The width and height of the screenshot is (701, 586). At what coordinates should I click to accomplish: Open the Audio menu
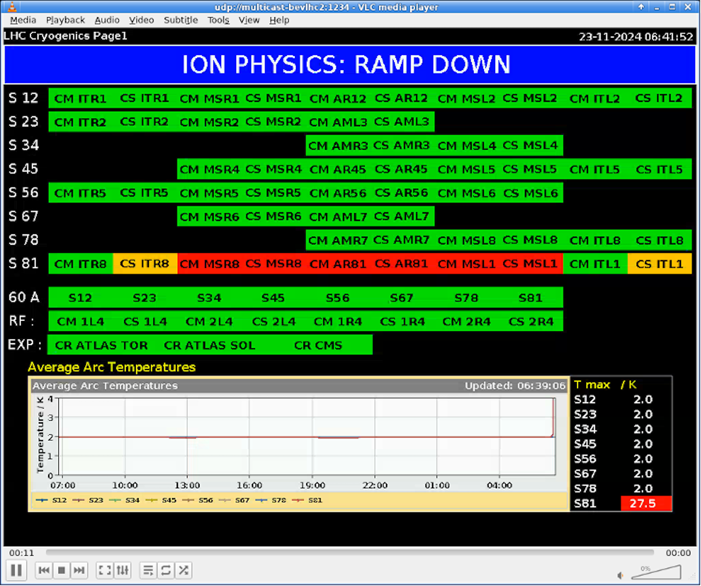click(107, 20)
